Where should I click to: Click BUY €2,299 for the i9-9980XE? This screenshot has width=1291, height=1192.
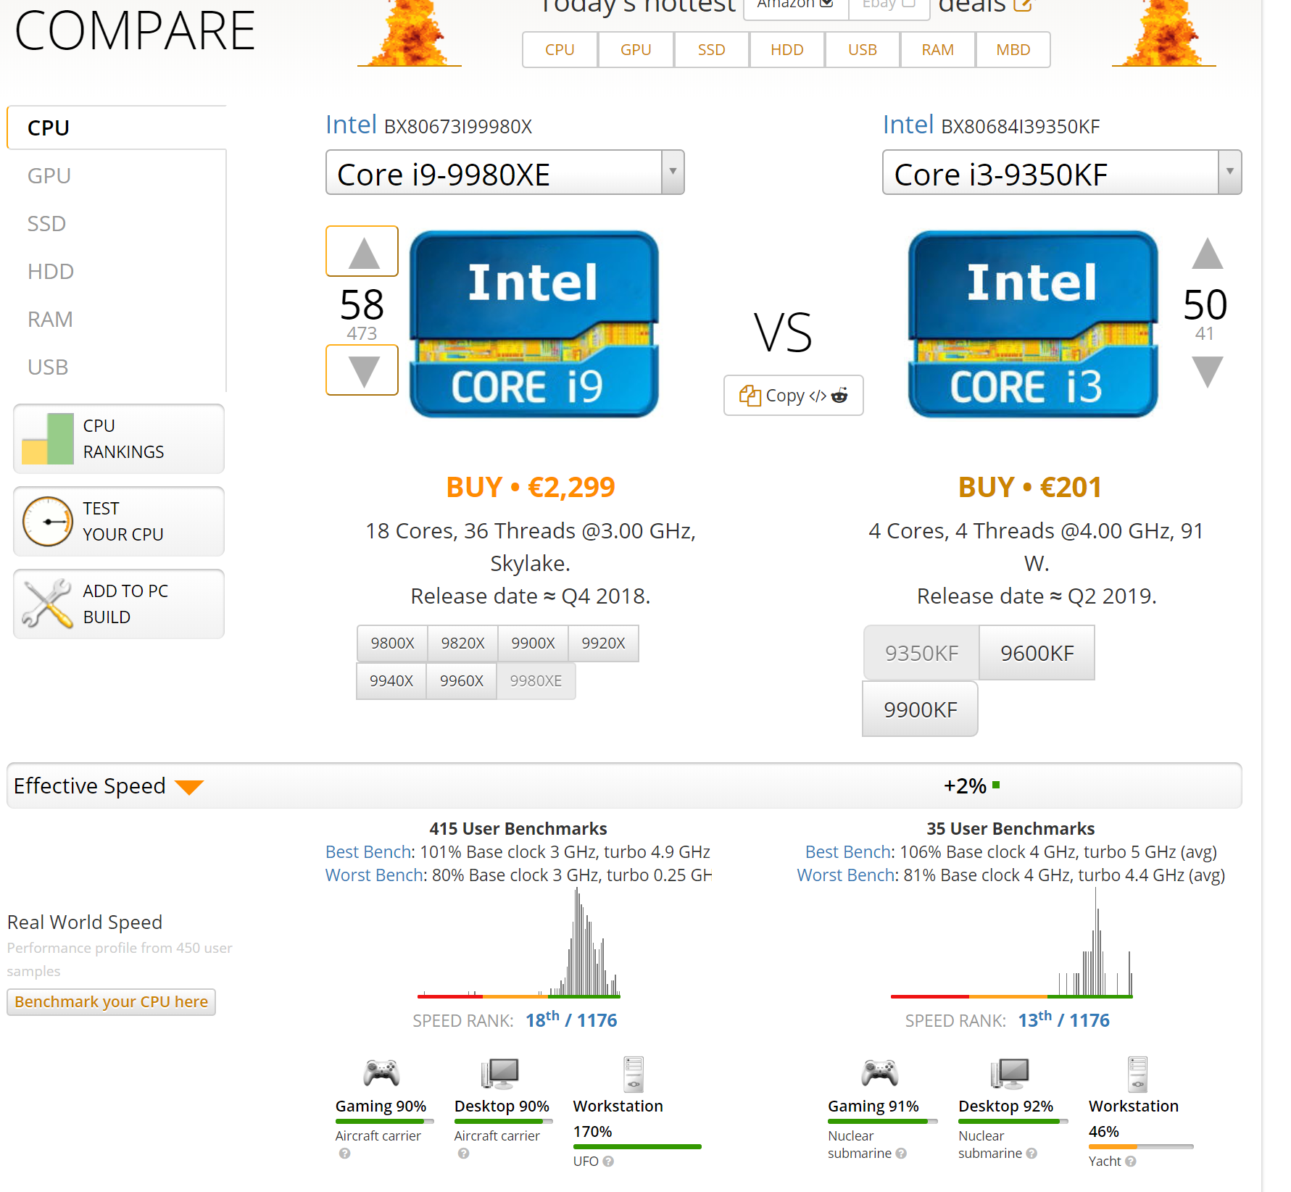click(x=531, y=487)
